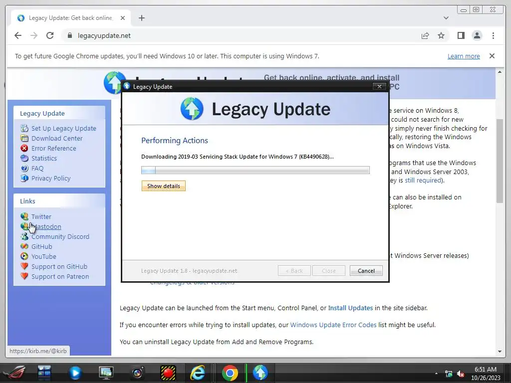The width and height of the screenshot is (511, 383).
Task: Dismiss the Chrome Windows 7 infobar
Action: [x=492, y=56]
